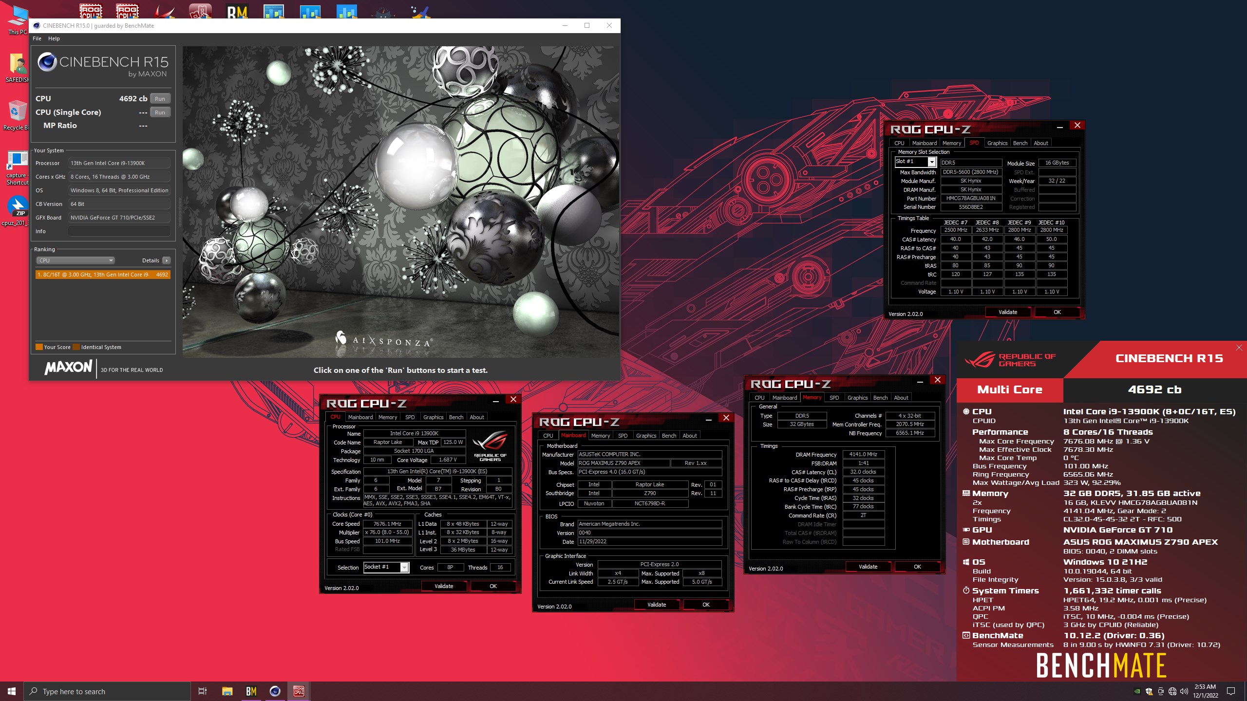Click the Info field in Cinebench

tap(119, 231)
